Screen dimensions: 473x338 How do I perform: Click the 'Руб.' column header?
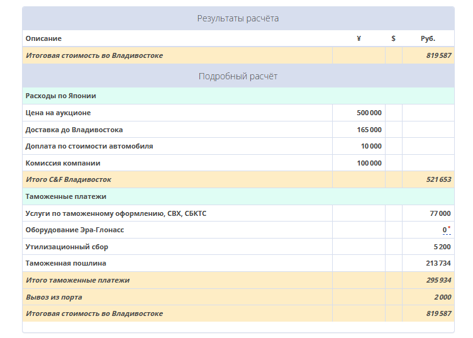[x=428, y=38]
